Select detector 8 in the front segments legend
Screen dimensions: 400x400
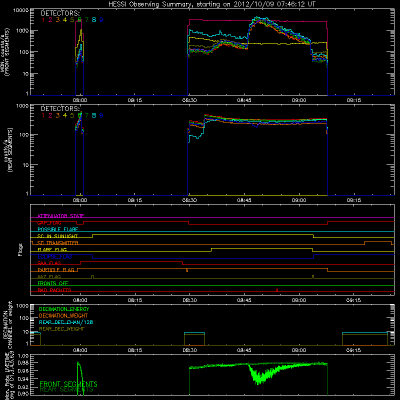(94, 20)
